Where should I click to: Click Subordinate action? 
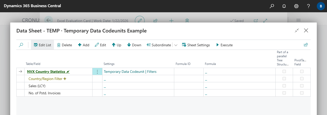coord(159,45)
